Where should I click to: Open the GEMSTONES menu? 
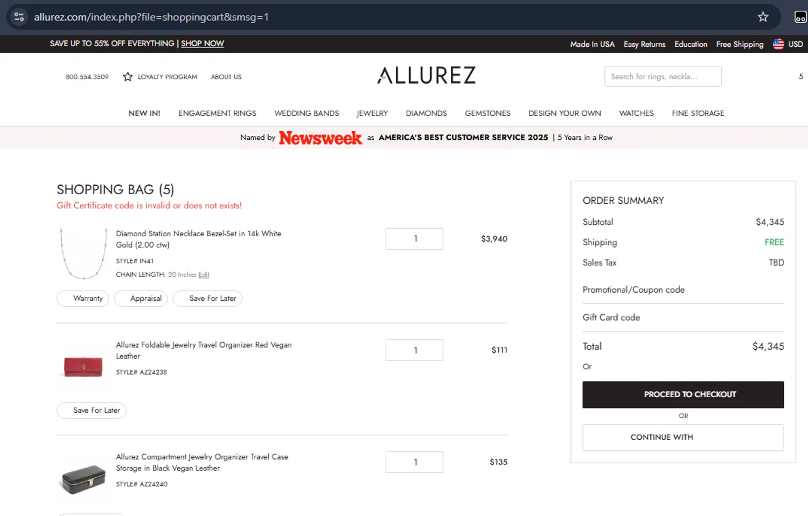point(487,113)
